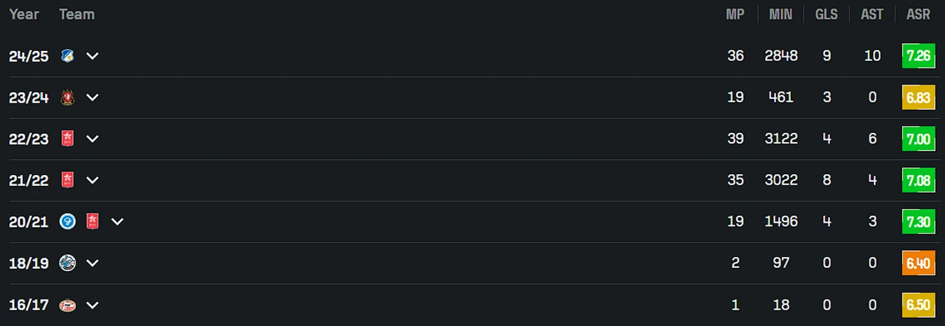Click the 23/24 season red club crest
The width and height of the screenshot is (945, 326).
(x=67, y=97)
